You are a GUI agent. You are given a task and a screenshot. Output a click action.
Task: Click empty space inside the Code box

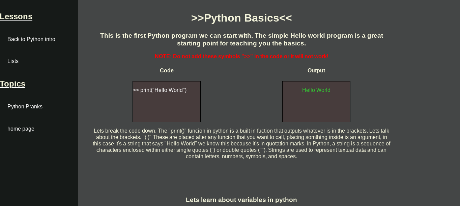[167, 109]
